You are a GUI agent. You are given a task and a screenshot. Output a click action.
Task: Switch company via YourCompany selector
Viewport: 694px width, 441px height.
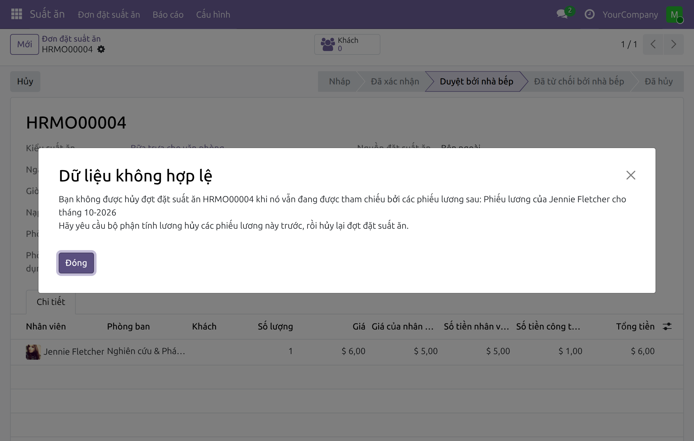(630, 14)
